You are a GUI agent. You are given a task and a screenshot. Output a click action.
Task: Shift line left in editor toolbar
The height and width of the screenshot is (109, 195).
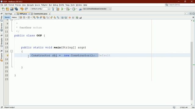pyautogui.click(x=62, y=18)
